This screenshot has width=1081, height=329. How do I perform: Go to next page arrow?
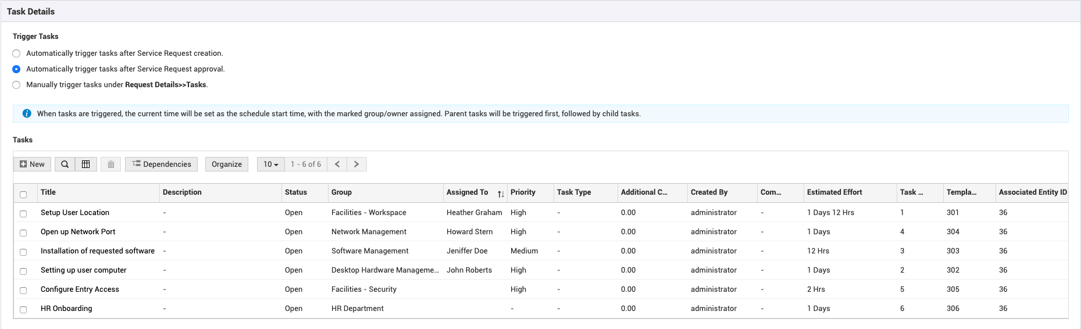(356, 164)
